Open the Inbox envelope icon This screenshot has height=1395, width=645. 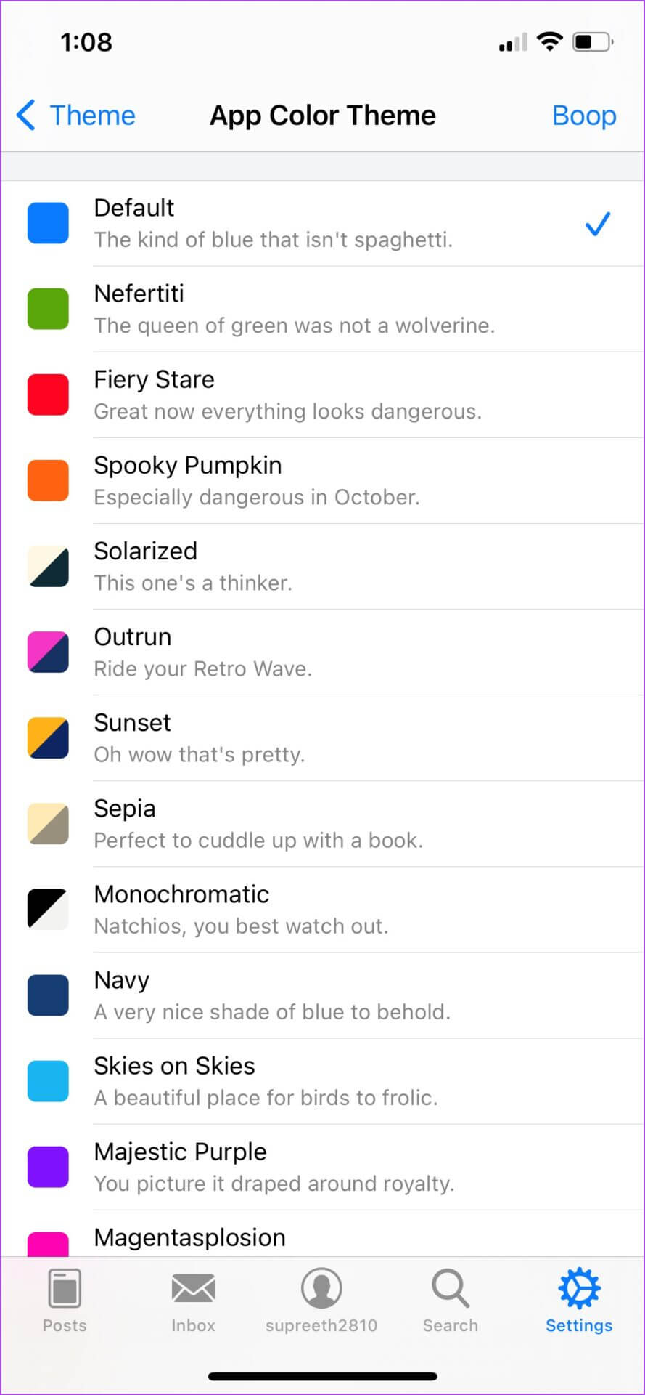coord(193,1289)
